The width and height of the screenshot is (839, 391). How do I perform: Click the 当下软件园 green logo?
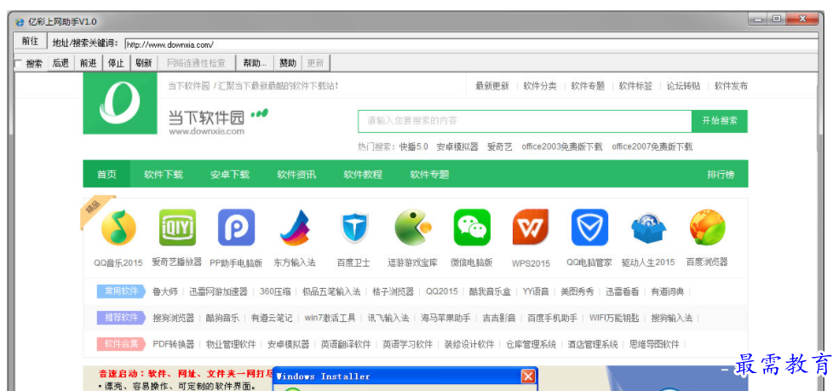pos(120,104)
